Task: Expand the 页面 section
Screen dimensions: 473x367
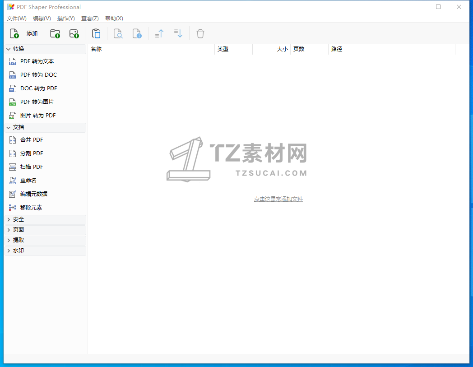Action: tap(45, 230)
